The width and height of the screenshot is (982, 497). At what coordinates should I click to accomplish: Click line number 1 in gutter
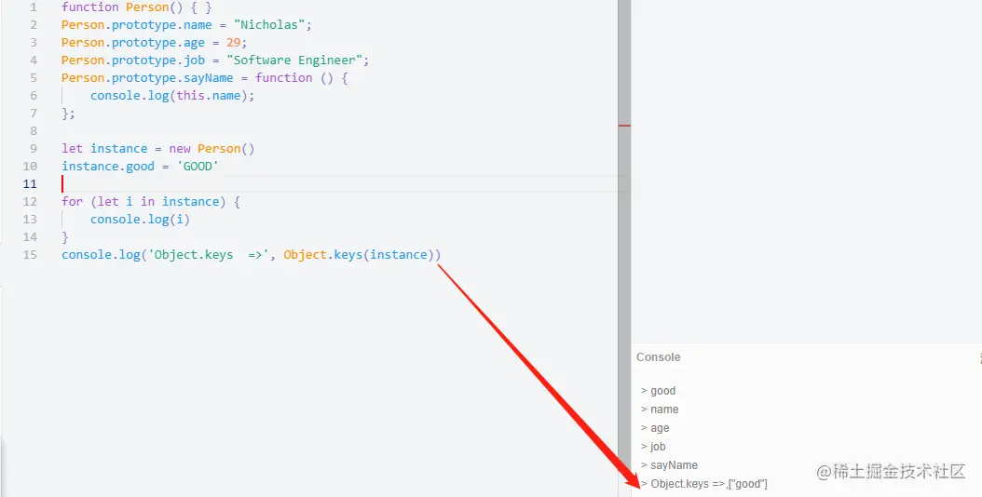[34, 7]
